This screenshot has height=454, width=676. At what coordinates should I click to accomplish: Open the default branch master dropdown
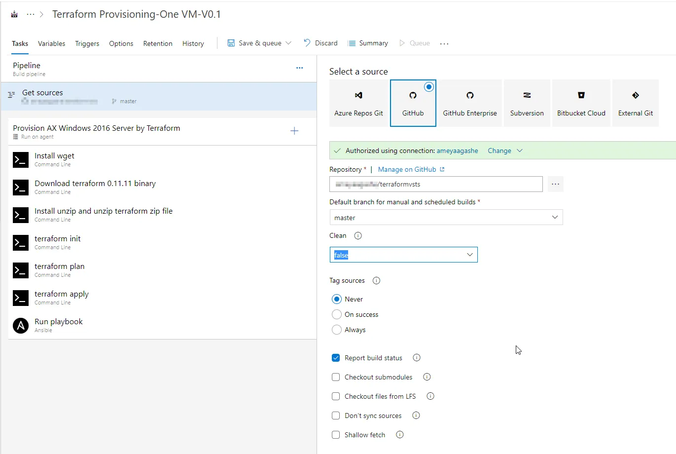pos(446,217)
